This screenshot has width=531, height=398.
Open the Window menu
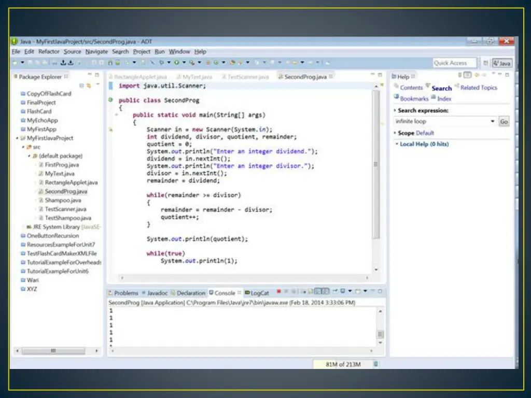click(x=179, y=51)
